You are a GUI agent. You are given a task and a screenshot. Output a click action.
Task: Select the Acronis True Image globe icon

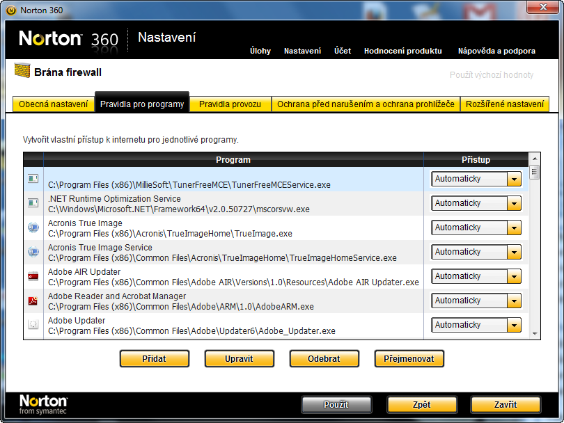point(33,228)
